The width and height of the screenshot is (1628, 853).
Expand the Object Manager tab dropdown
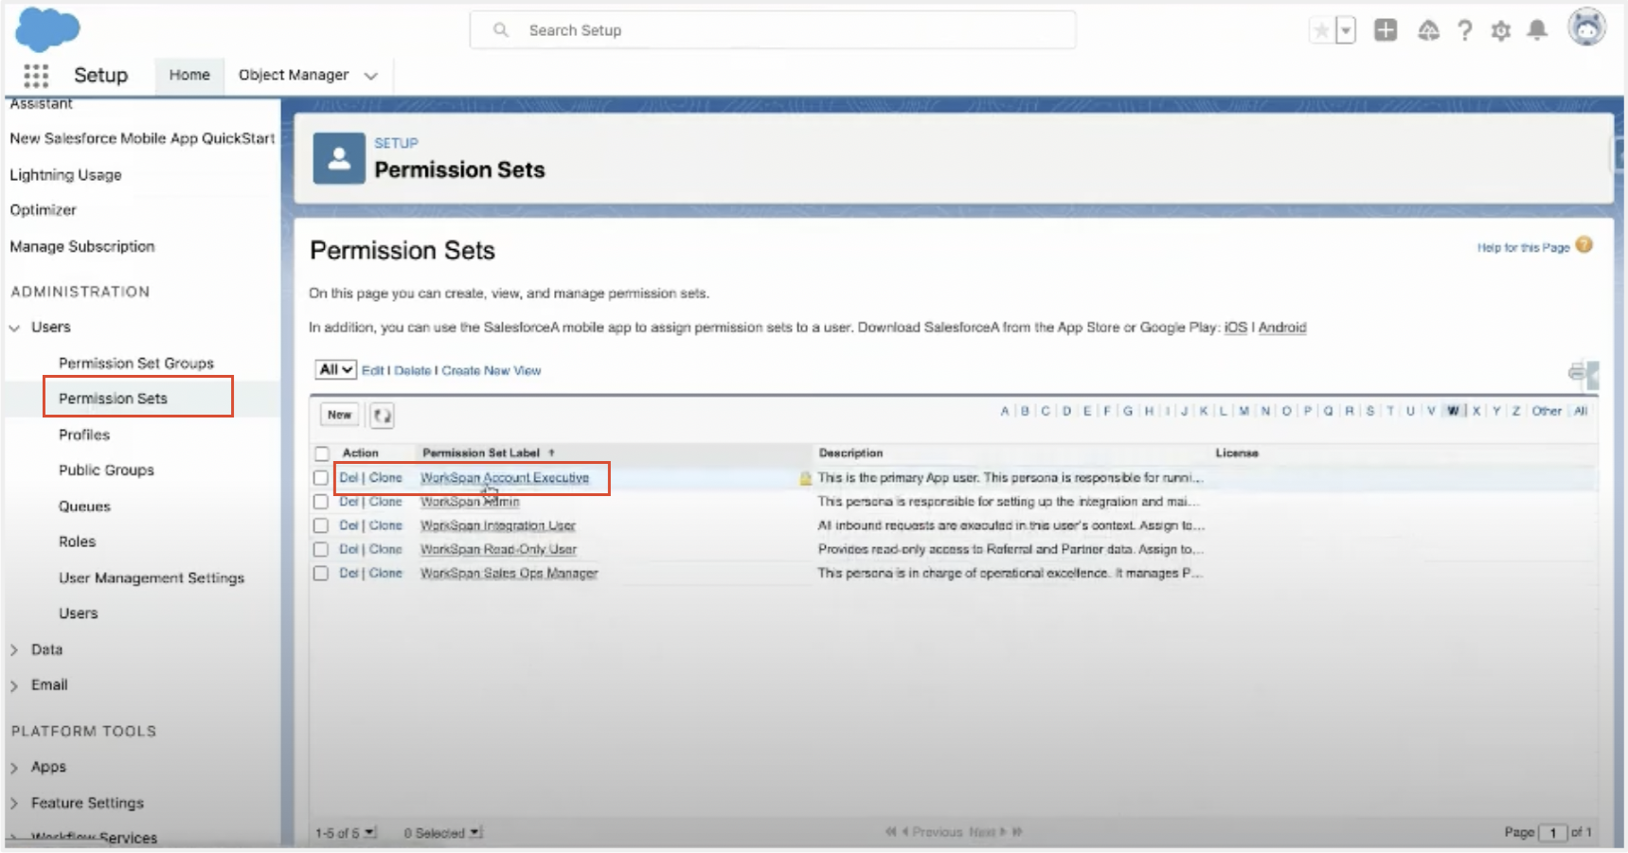[371, 76]
